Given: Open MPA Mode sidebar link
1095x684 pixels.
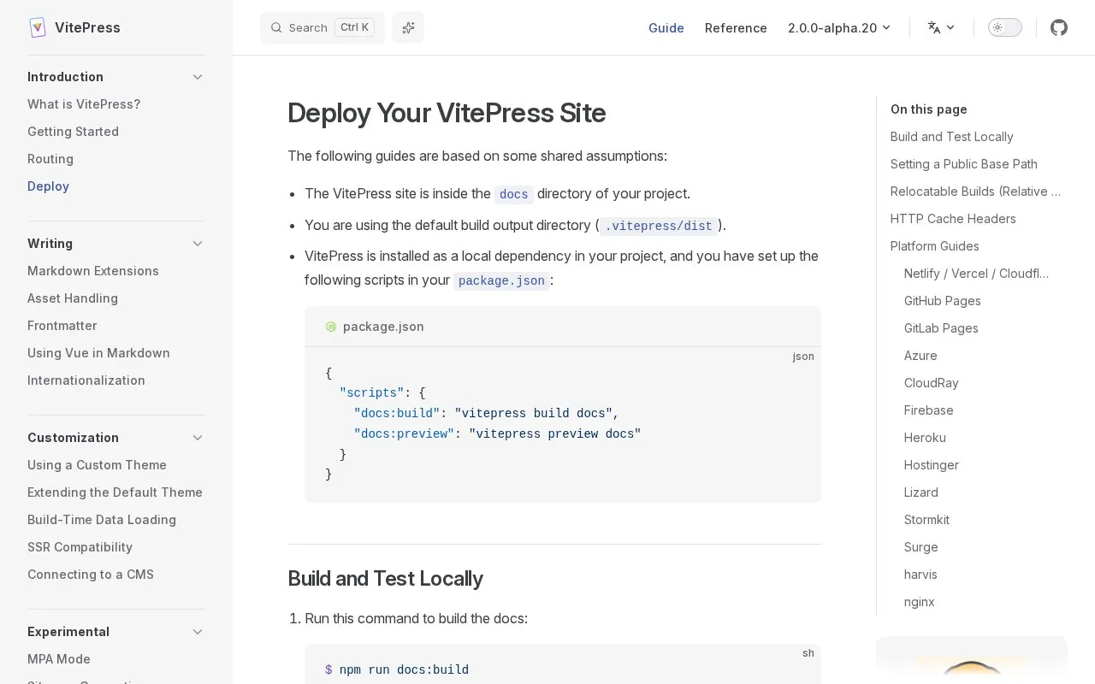Looking at the screenshot, I should coord(59,659).
